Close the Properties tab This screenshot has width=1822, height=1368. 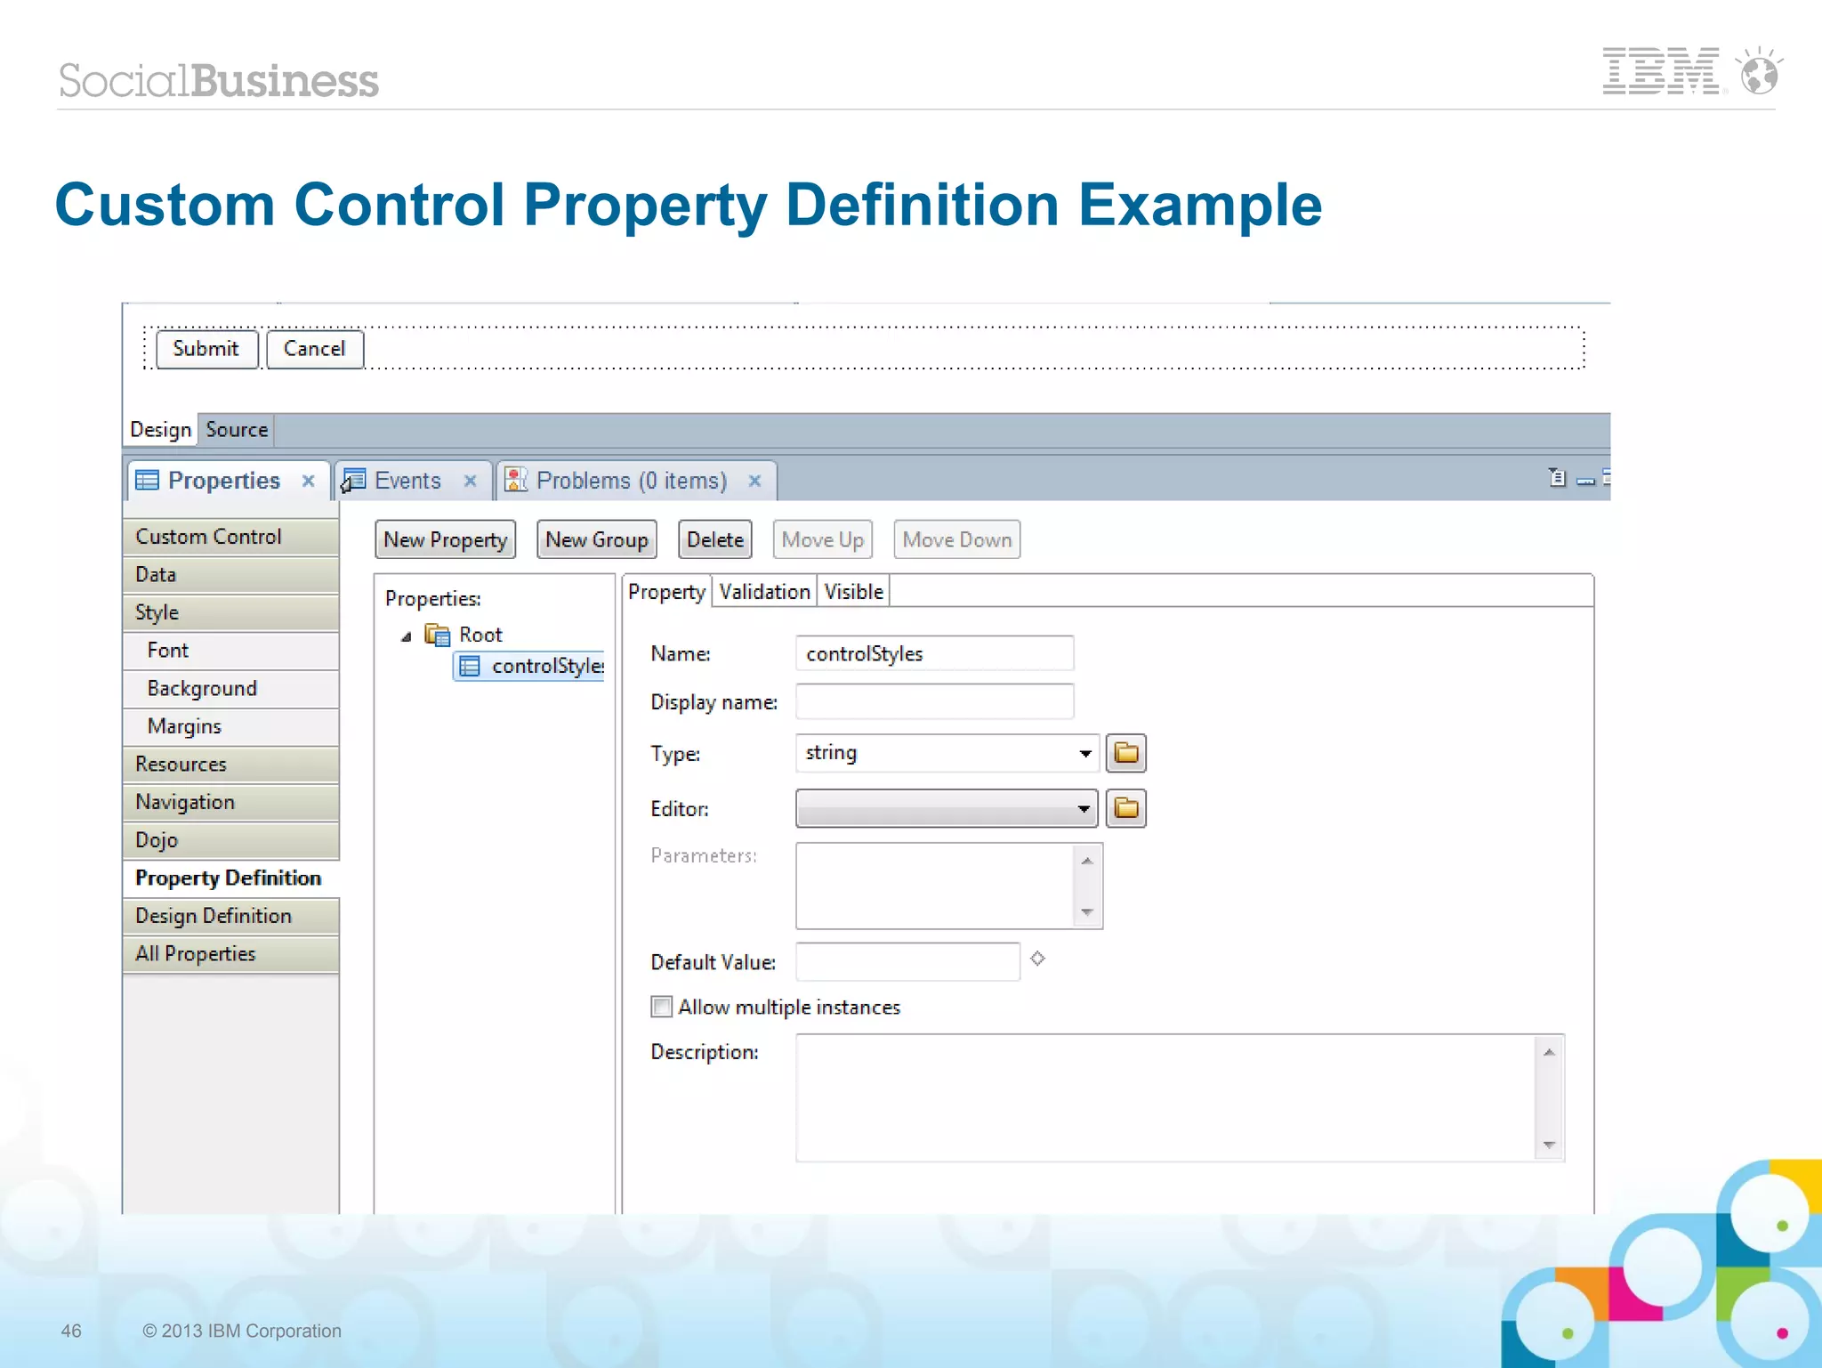tap(309, 481)
